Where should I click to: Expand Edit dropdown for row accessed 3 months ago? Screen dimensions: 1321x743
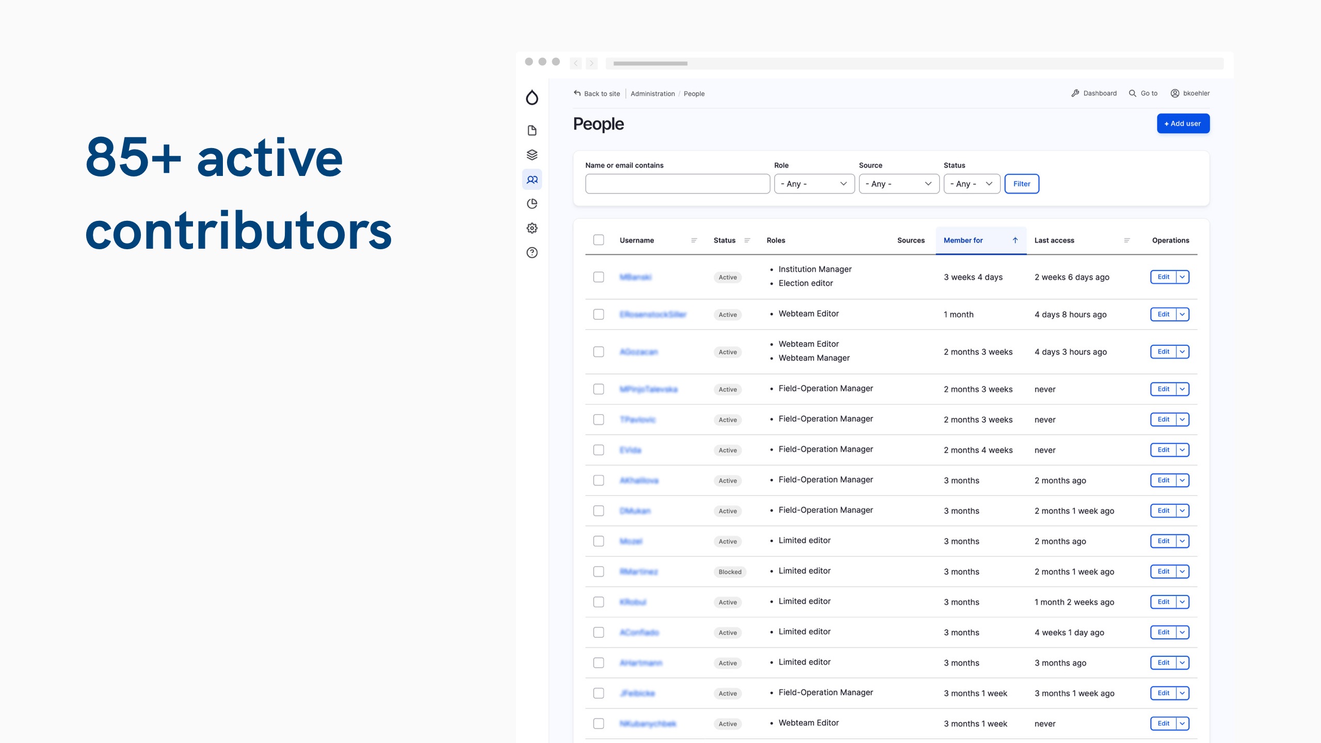click(1183, 663)
